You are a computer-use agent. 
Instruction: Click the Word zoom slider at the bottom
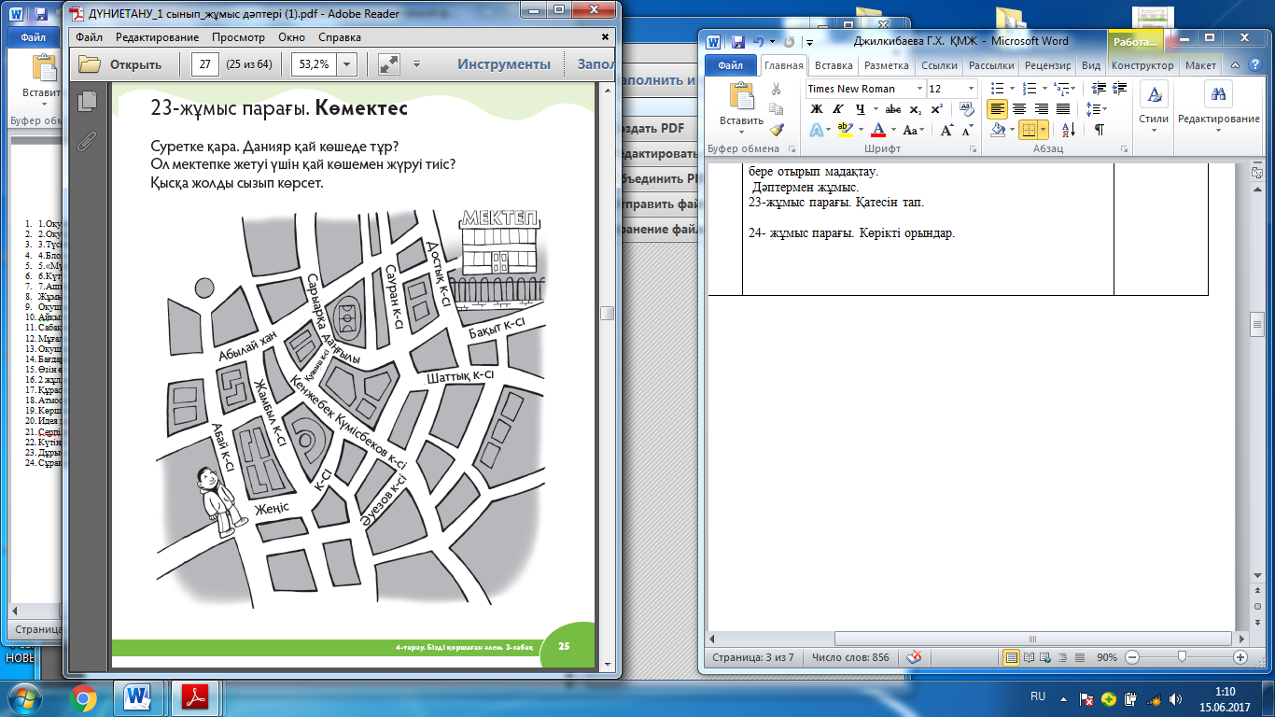point(1185,657)
